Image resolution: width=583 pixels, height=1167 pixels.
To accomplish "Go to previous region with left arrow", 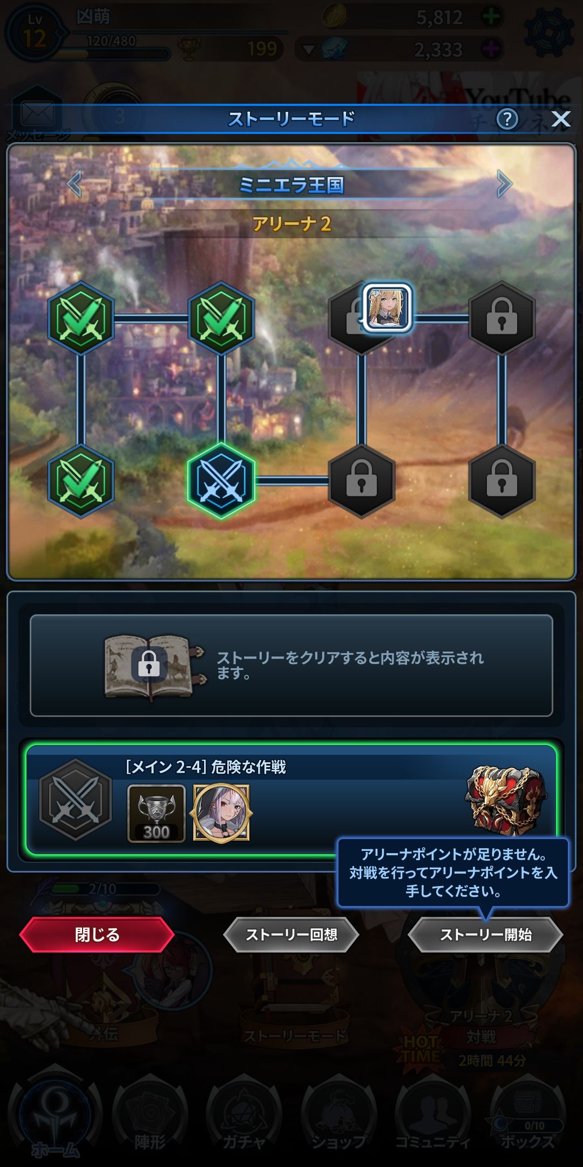I will [x=74, y=184].
